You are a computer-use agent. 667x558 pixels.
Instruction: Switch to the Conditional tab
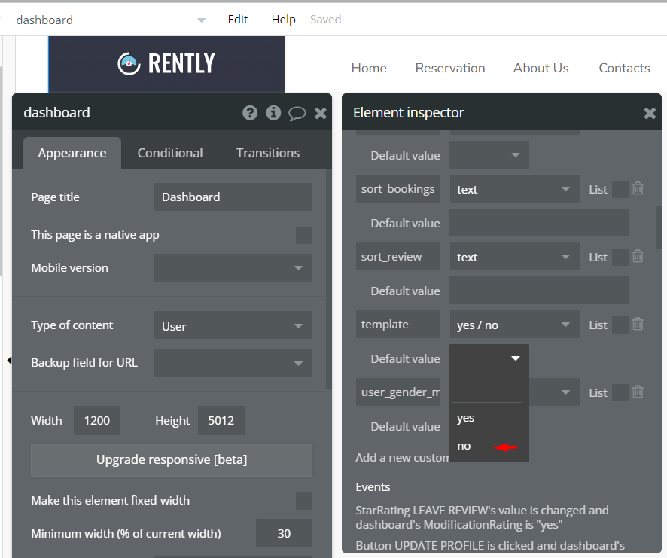(x=170, y=153)
